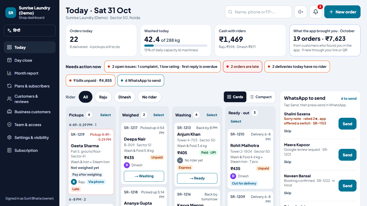Click the SR shop logo badge
This screenshot has height=206, width=367.
tap(11, 13)
